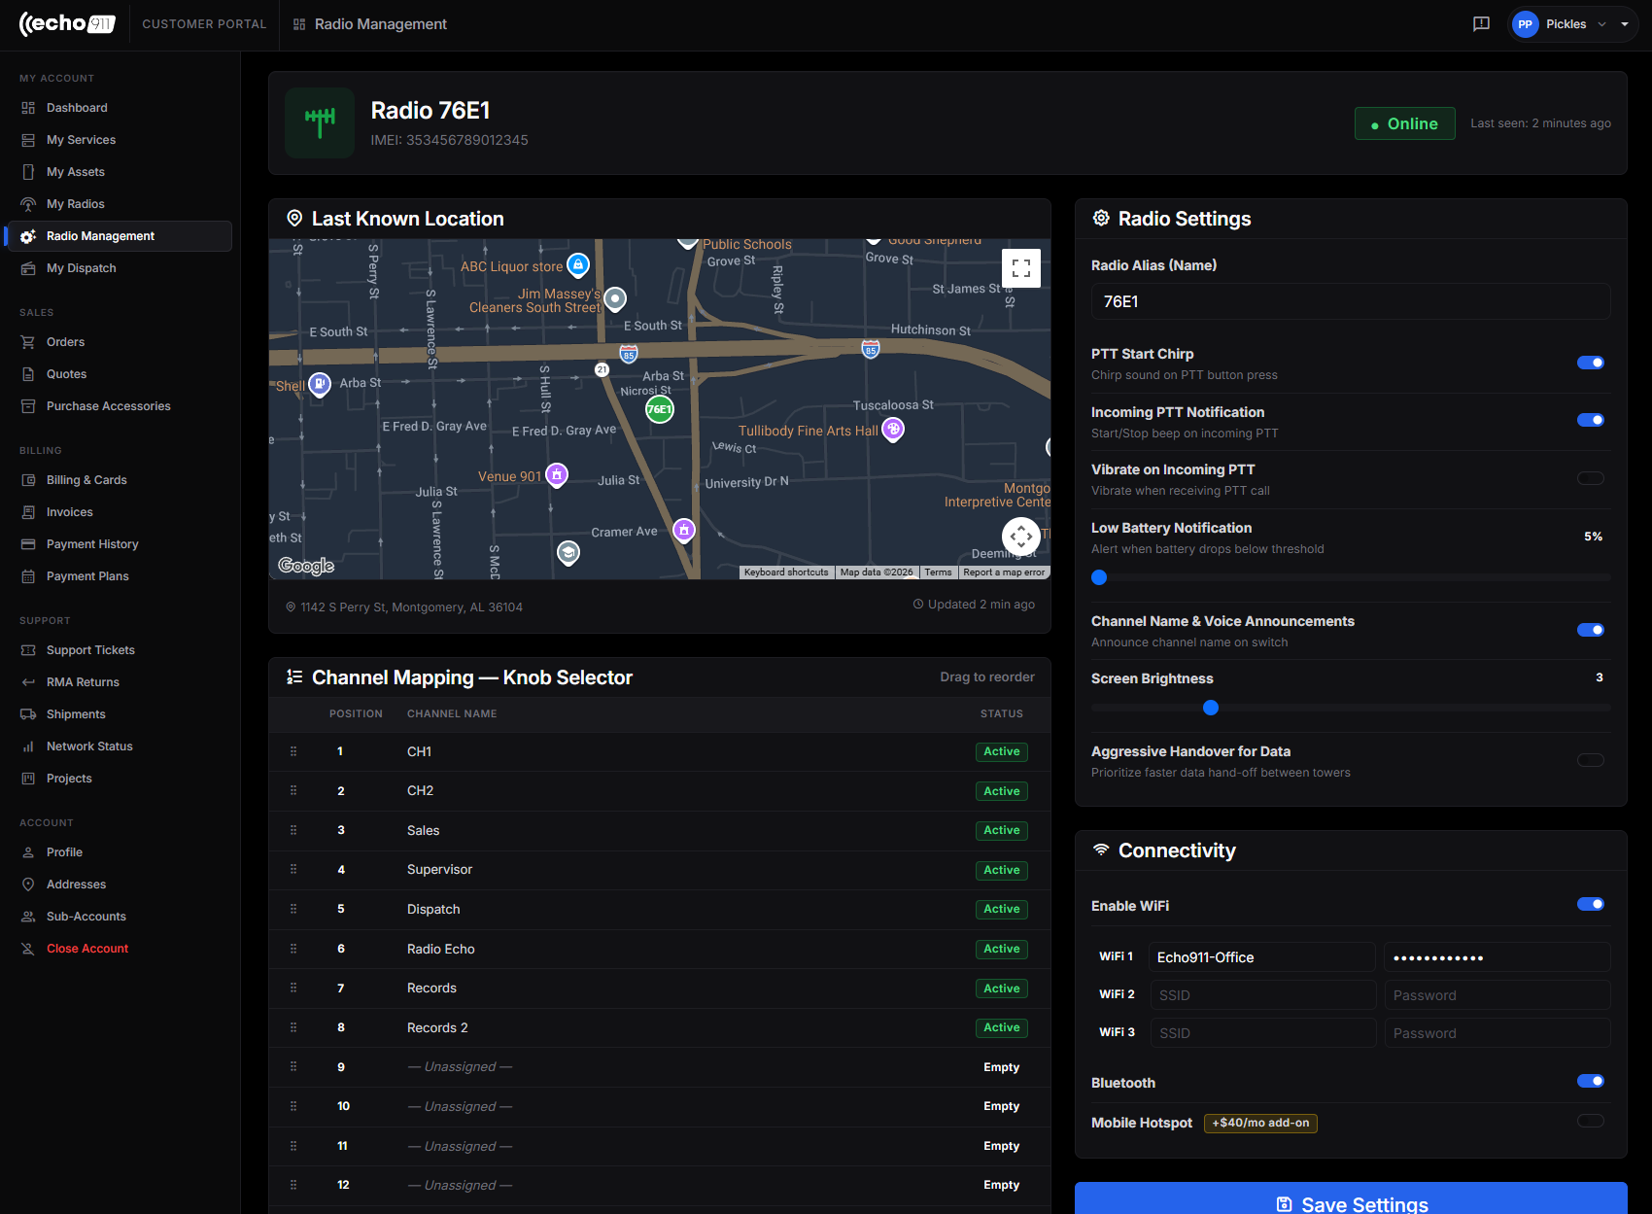Click the Purchase Accessories icon
This screenshot has height=1214, width=1652.
28,406
